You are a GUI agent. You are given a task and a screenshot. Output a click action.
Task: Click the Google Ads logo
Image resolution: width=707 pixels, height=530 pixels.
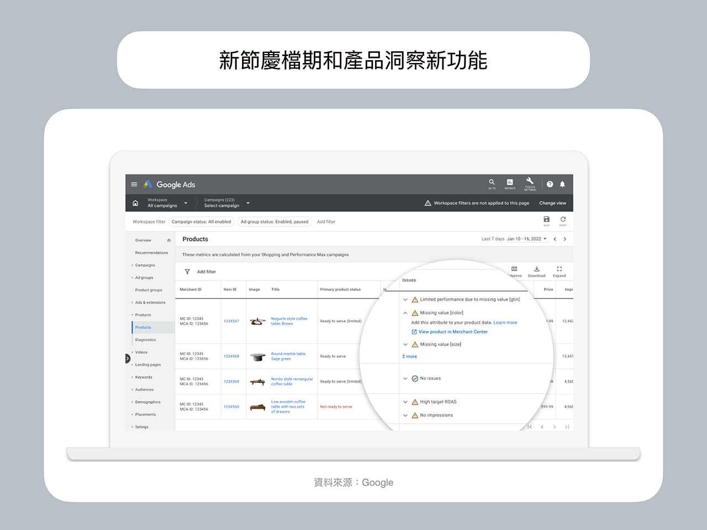pos(169,184)
